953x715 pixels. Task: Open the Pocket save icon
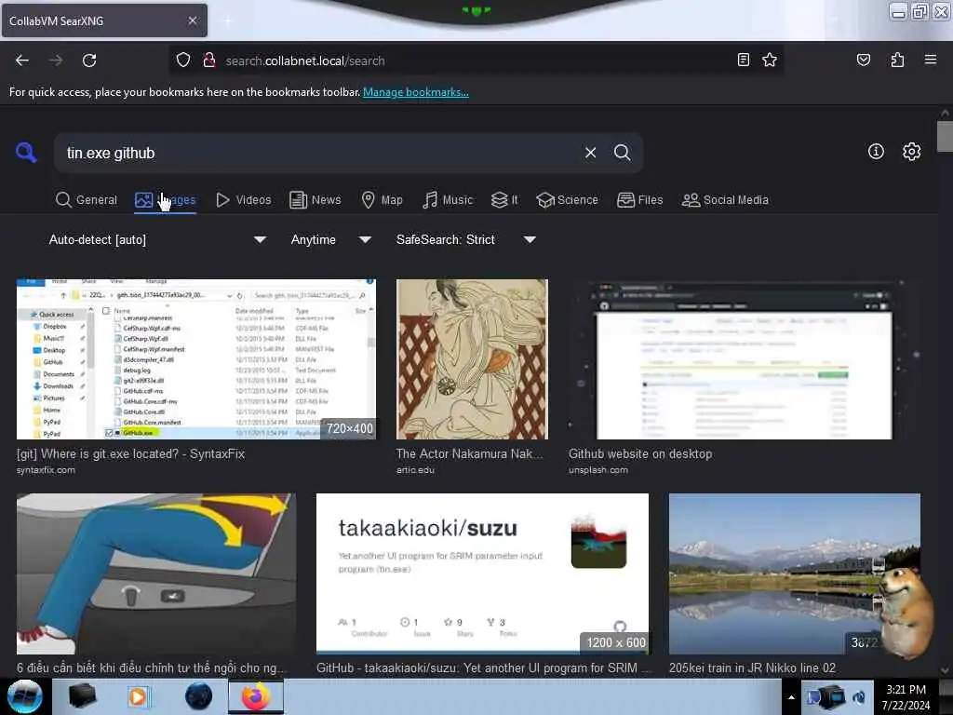(863, 60)
